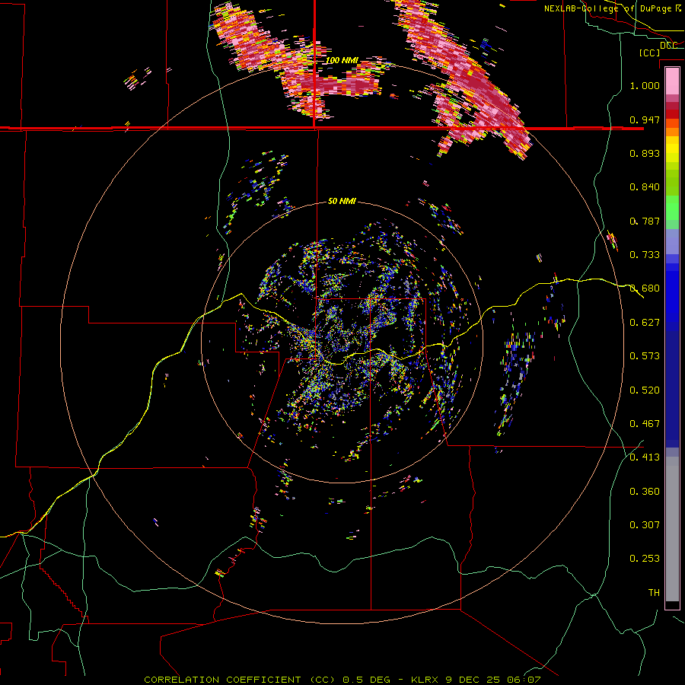Select the 0.413 scale value
The image size is (685, 685).
pos(645,457)
